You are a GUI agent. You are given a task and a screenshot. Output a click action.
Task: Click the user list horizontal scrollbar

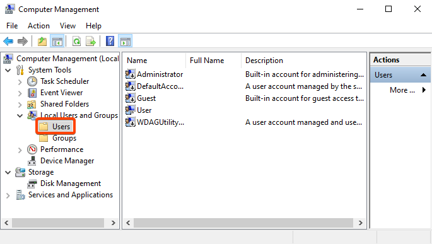[x=244, y=223]
